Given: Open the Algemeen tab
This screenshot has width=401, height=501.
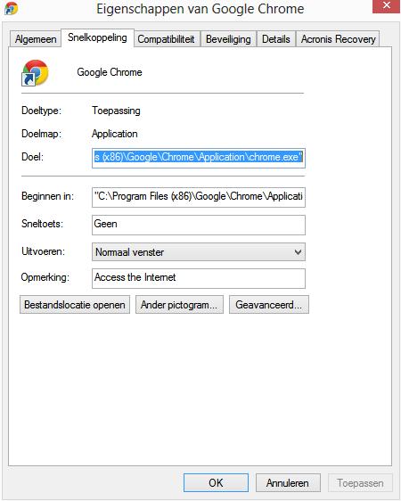Looking at the screenshot, I should pos(36,39).
